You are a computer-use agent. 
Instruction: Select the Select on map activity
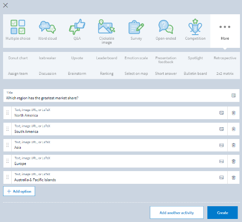(136, 73)
